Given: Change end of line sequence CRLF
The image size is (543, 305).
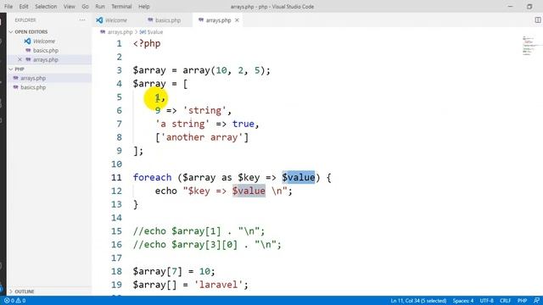Looking at the screenshot, I should click(x=506, y=301).
